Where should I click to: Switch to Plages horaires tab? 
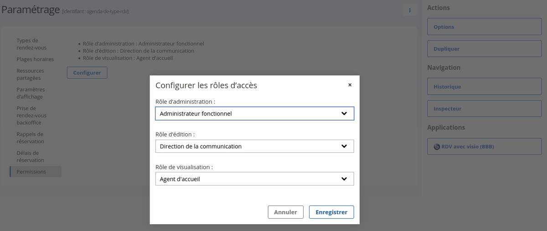[35, 59]
